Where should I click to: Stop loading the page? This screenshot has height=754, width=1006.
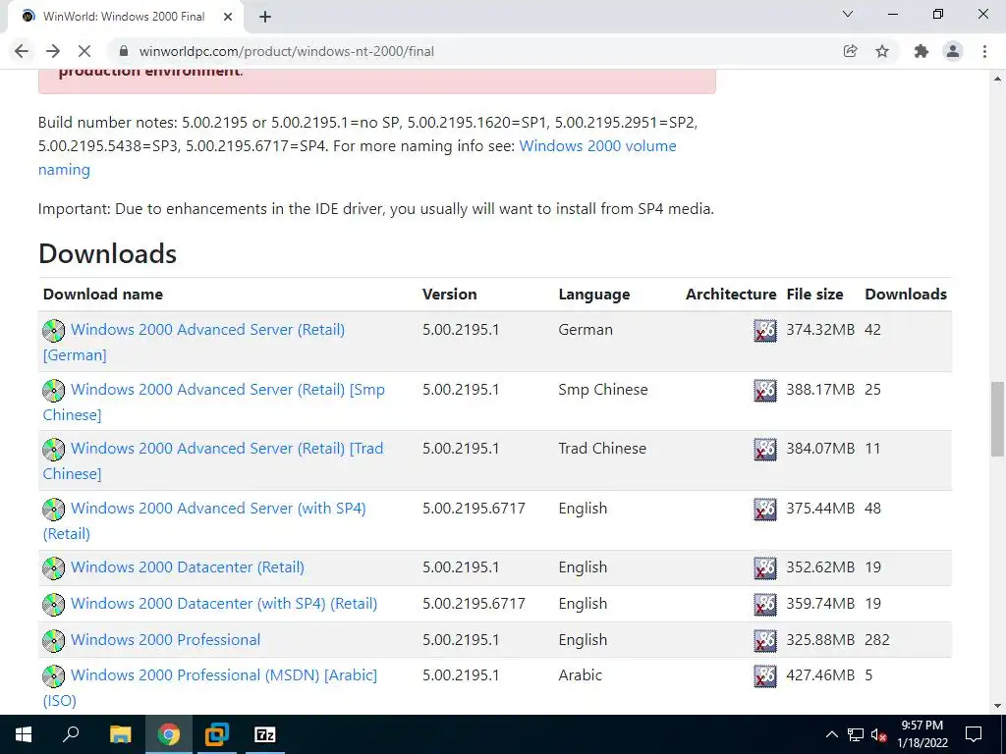[84, 51]
